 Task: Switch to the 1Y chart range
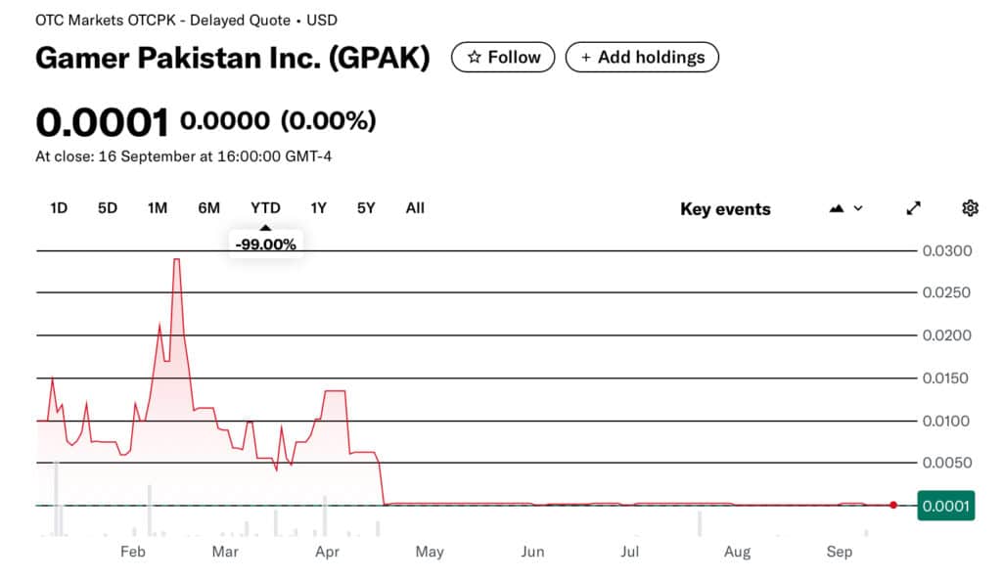click(x=318, y=207)
